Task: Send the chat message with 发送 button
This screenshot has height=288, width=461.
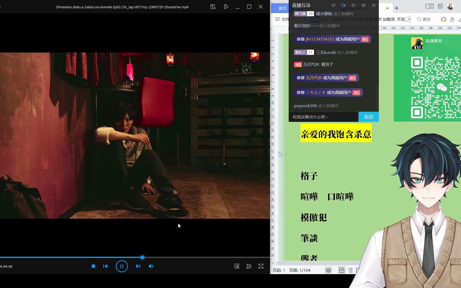Action: coord(369,117)
